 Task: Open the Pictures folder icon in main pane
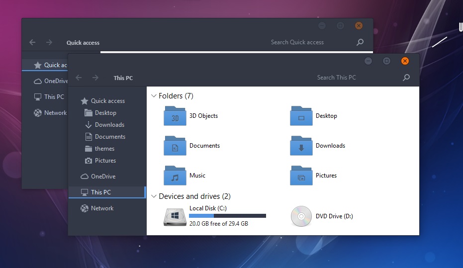pyautogui.click(x=301, y=176)
